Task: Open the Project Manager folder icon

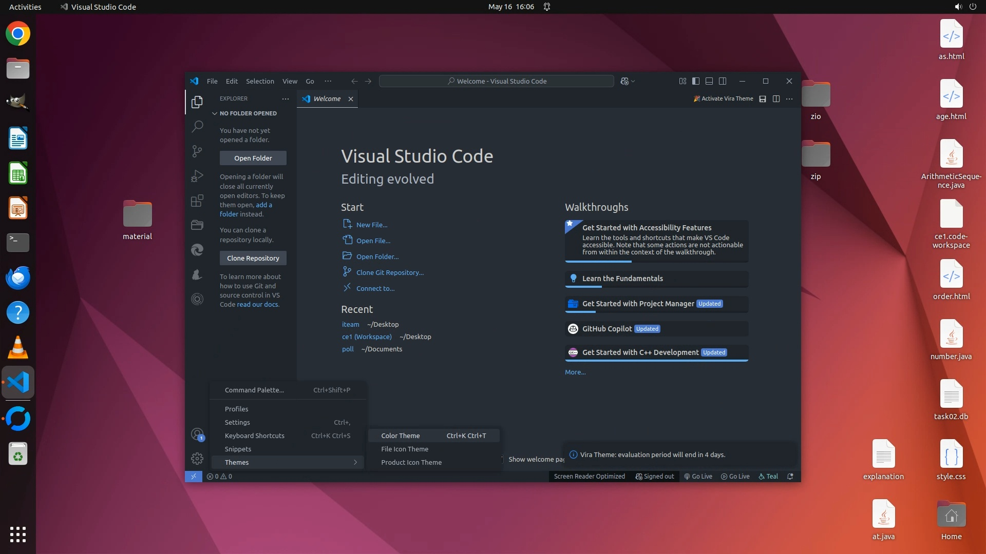Action: tap(197, 225)
